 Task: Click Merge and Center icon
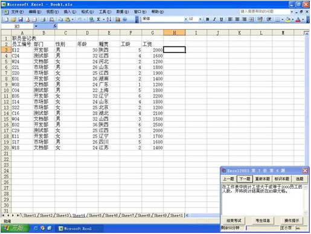251,19
